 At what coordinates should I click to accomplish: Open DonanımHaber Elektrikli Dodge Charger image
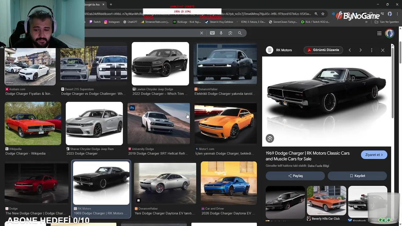(x=225, y=64)
